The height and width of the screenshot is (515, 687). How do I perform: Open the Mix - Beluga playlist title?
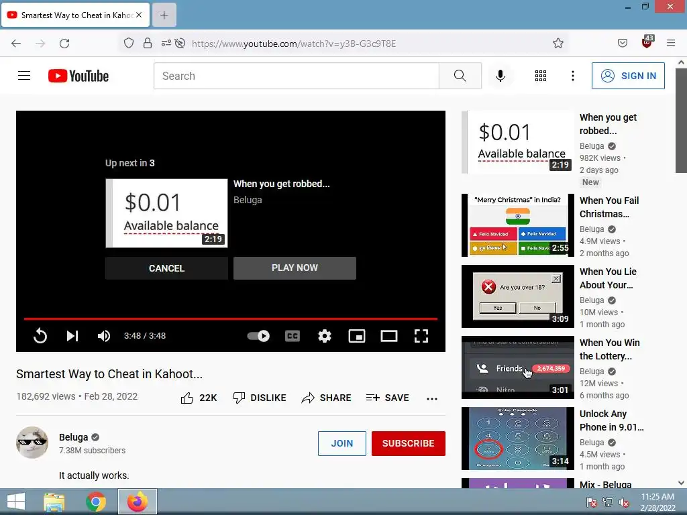606,484
